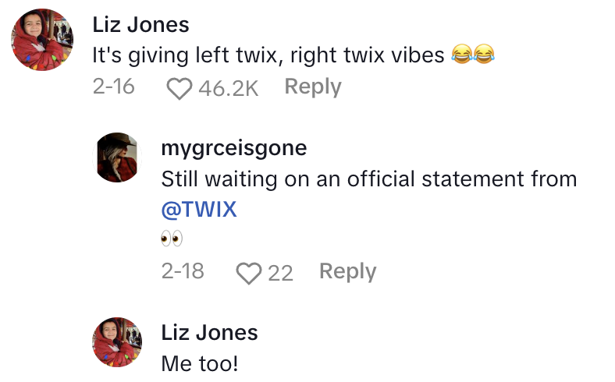Click the 2-18 reply date
615x382 pixels.
coord(182,271)
